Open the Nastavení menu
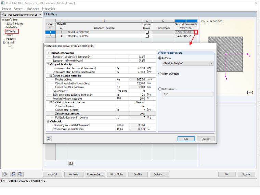Screen dimensions: 260x195 pyautogui.click(x=32, y=9)
